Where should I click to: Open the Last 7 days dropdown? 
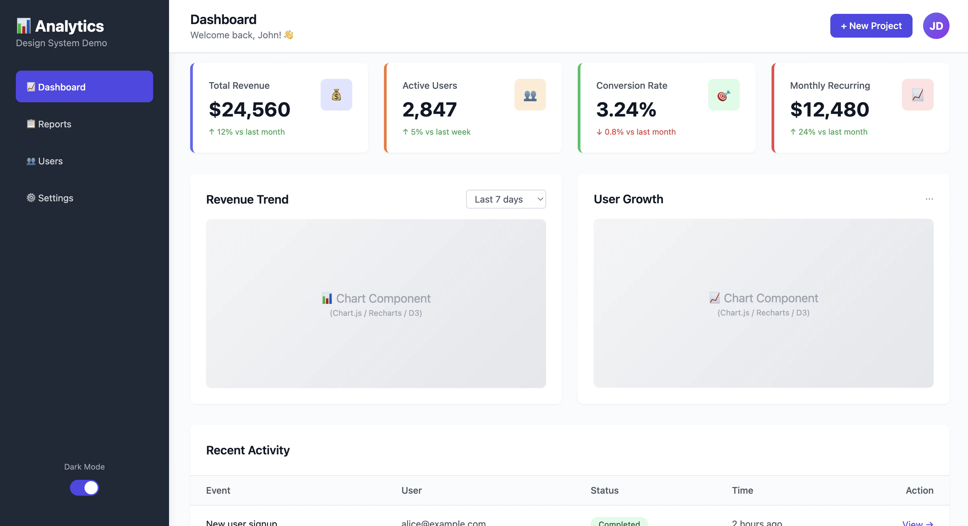(506, 199)
